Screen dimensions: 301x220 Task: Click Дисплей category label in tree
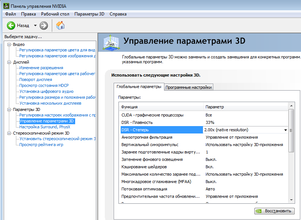point(21,62)
